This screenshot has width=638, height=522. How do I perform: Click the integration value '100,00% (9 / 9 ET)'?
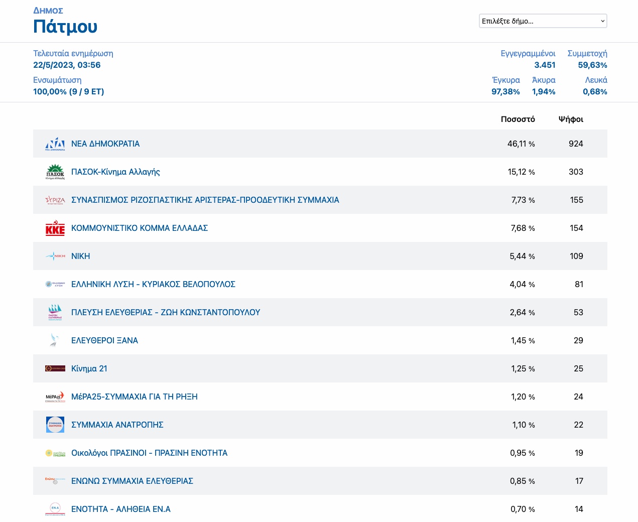(x=69, y=91)
